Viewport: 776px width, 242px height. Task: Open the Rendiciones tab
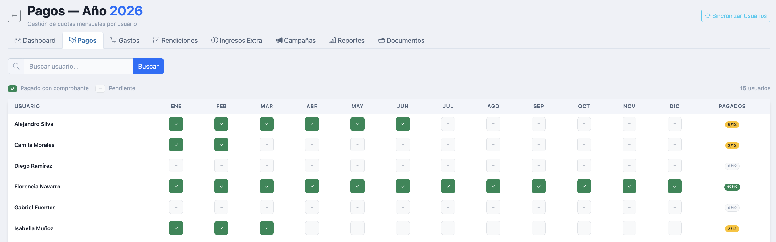click(x=176, y=40)
